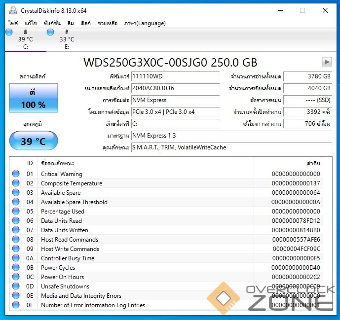
Task: Click the firmware field 111110WD
Action: [x=175, y=76]
